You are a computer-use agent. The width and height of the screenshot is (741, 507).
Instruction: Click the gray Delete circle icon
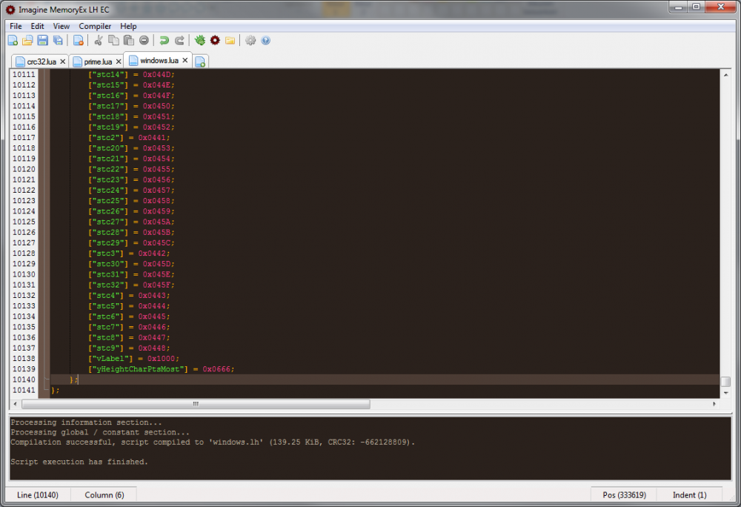[144, 41]
